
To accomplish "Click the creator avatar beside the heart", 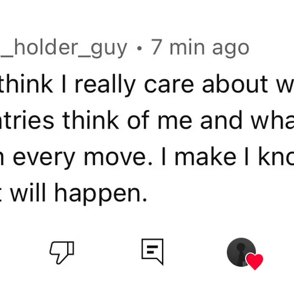I will point(241,252).
